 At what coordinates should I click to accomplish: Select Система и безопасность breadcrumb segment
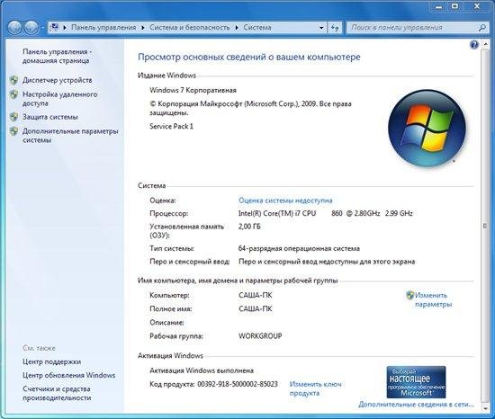190,28
